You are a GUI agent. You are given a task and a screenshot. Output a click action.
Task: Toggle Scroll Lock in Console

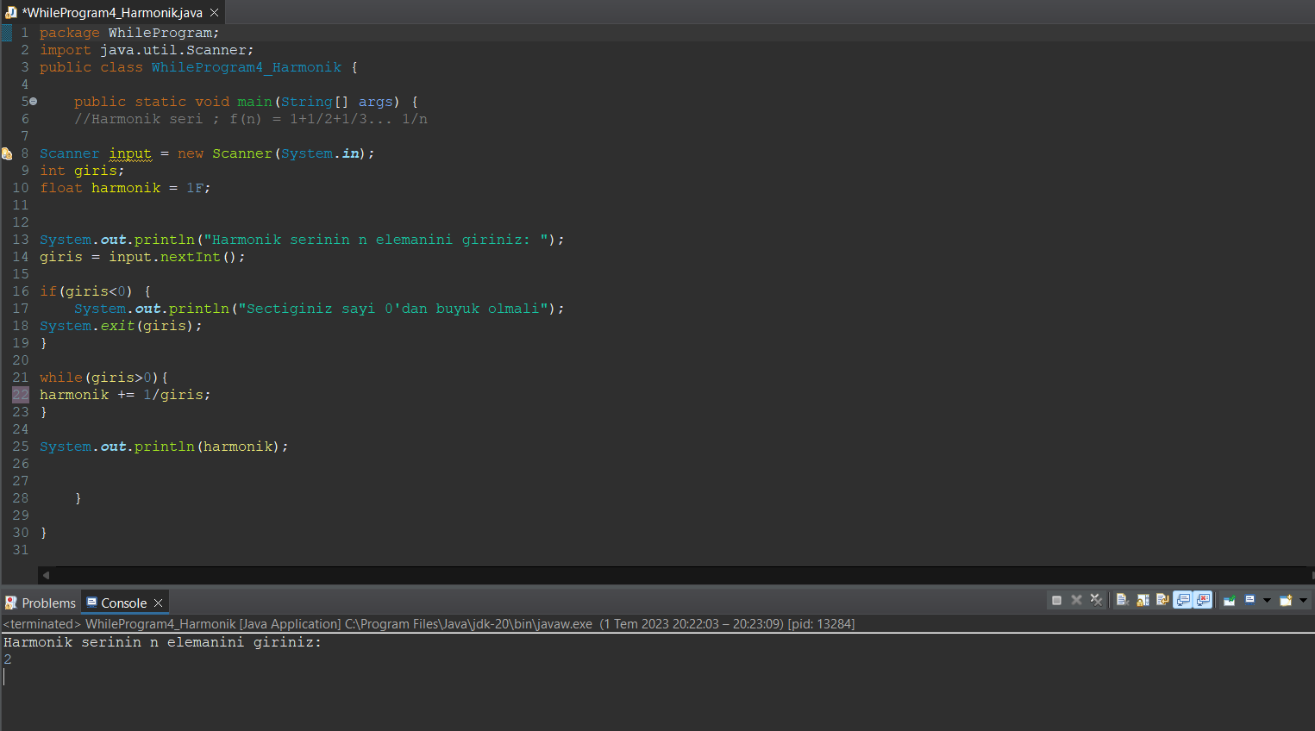tap(1143, 600)
